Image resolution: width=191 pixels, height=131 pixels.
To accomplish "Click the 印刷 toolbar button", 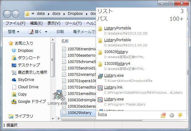I will coord(60,32).
